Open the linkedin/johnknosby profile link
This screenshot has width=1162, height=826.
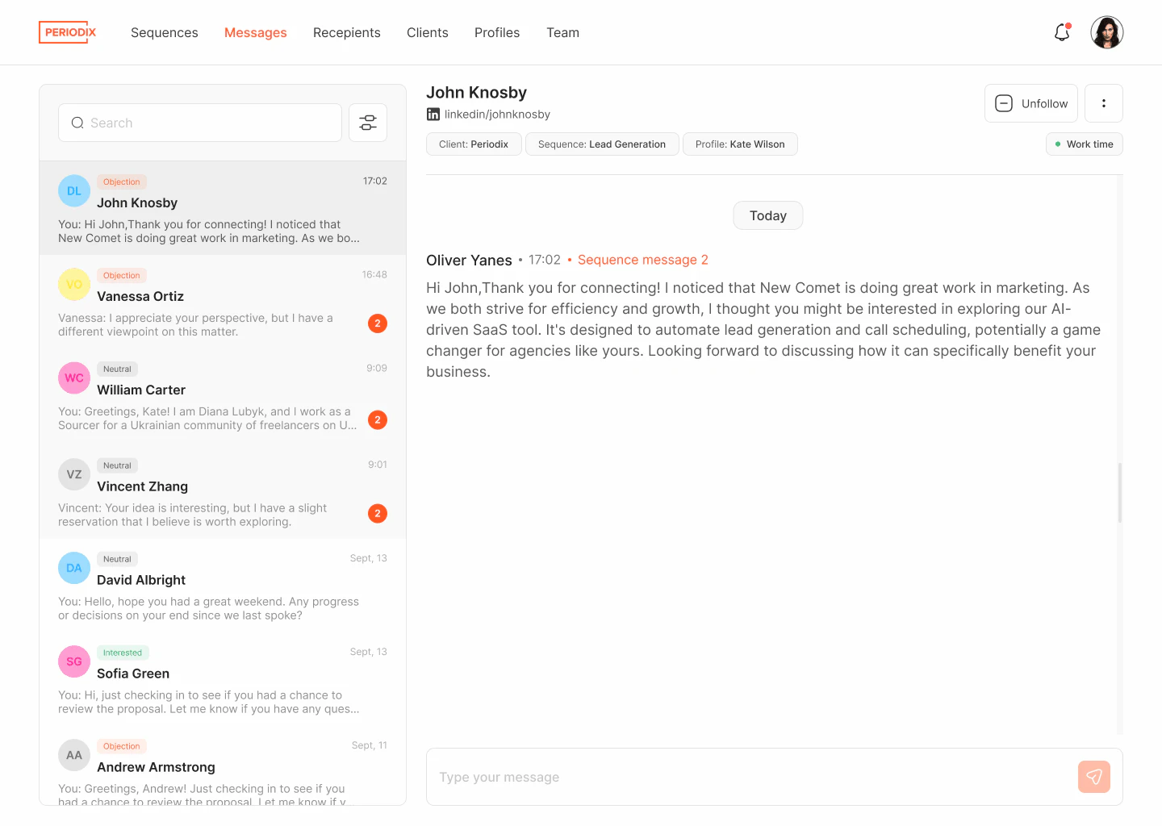click(497, 115)
